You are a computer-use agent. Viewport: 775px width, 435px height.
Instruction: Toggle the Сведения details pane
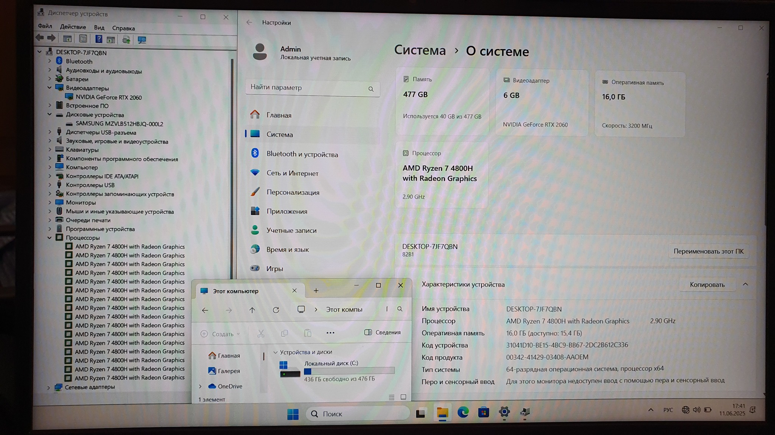(382, 332)
